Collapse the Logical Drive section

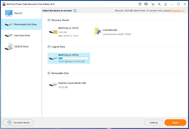pos(49,47)
